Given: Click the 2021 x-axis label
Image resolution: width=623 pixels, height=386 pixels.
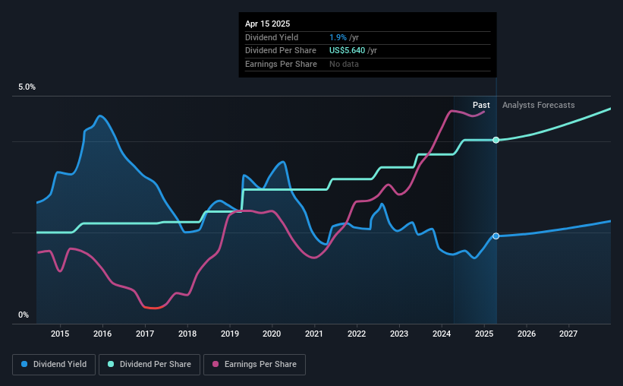Looking at the screenshot, I should coord(314,334).
